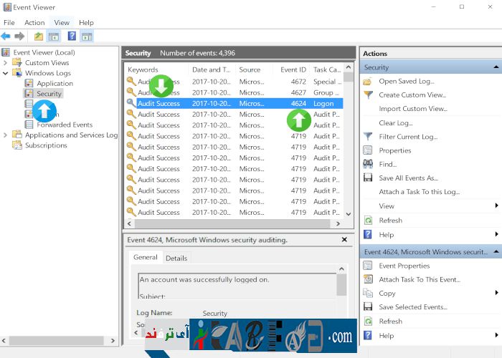The image size is (502, 358).
Task: Click the Open Saved Log folder icon
Action: (x=368, y=81)
